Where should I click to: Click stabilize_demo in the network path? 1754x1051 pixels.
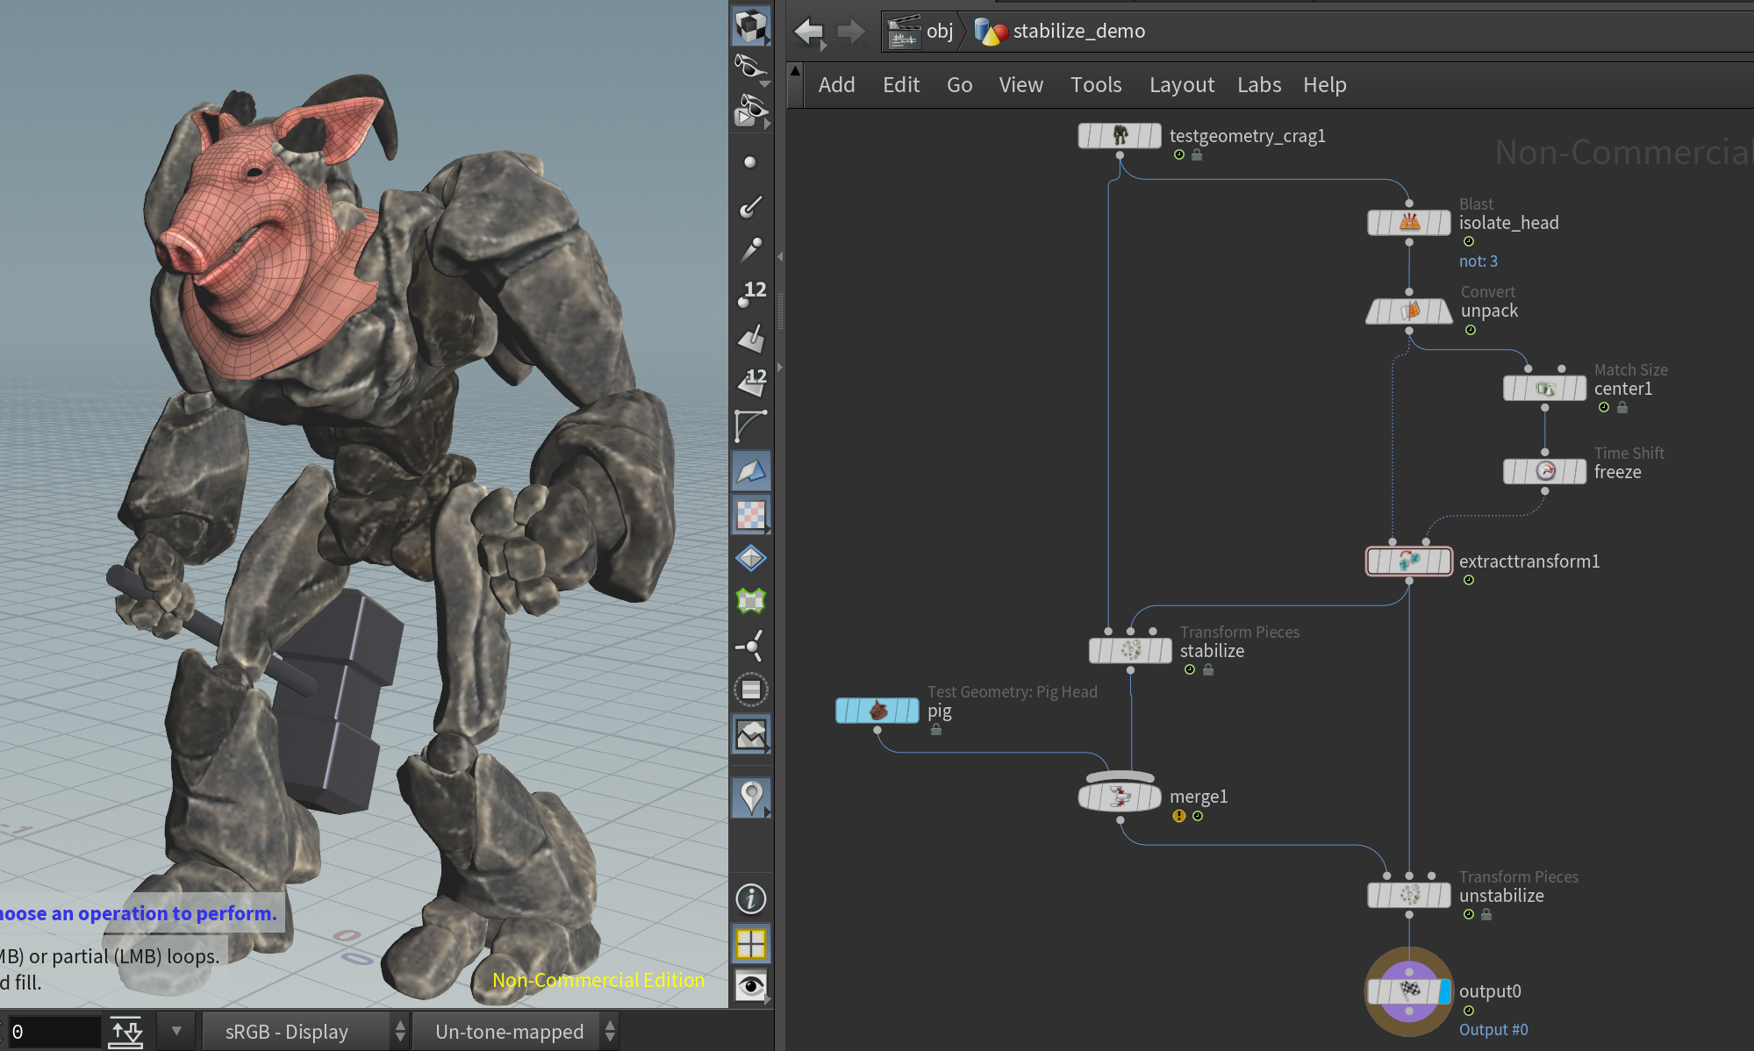tap(1078, 32)
